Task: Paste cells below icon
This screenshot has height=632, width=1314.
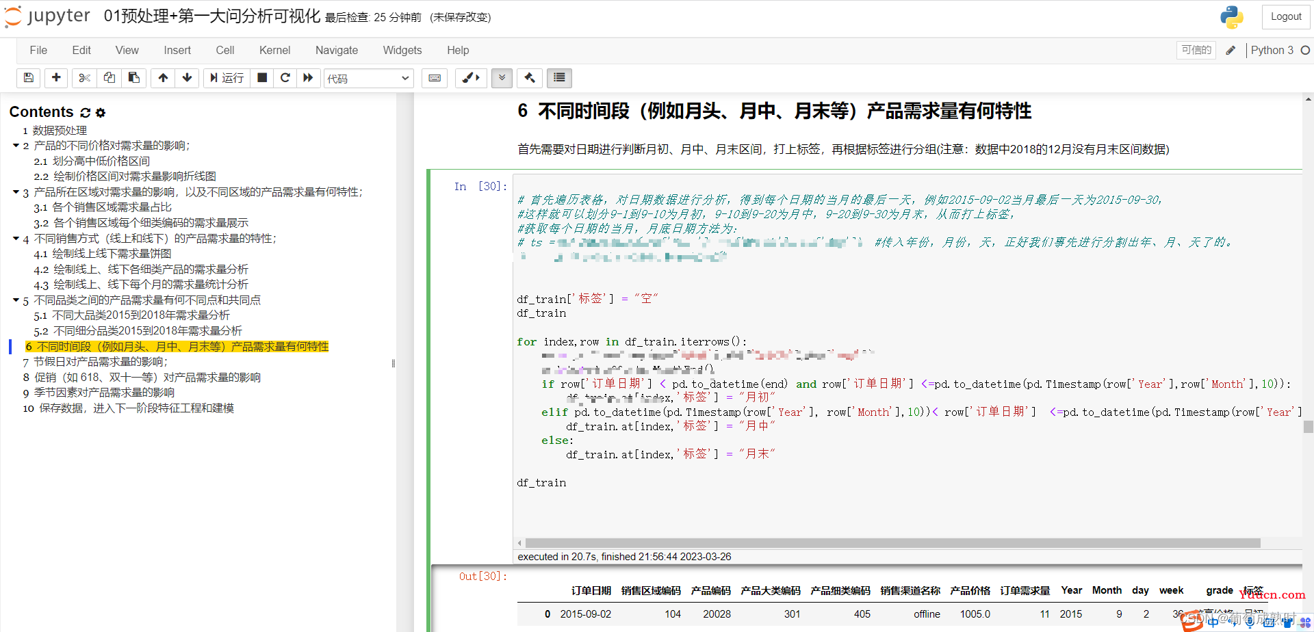Action: click(x=134, y=78)
